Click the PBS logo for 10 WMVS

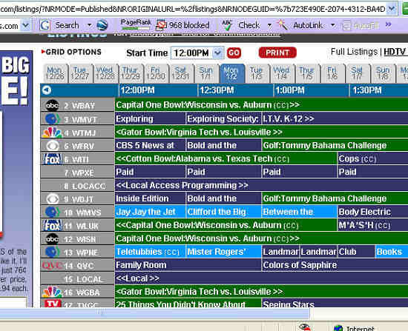pos(53,212)
